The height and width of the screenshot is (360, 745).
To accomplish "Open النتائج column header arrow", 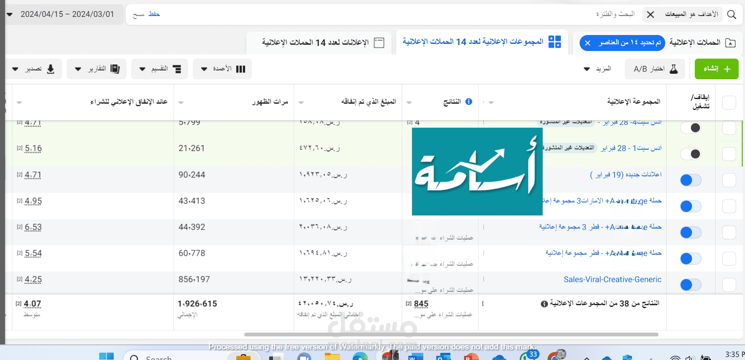I will pos(409,102).
